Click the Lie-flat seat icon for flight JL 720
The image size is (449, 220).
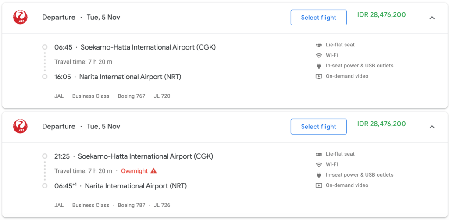pos(319,45)
